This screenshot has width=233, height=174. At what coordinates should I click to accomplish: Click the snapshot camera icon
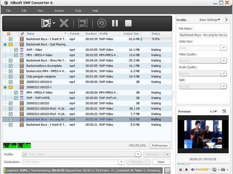coord(223,170)
